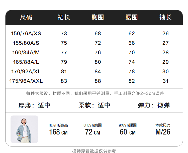Select the 165/88A/L size row label
Viewport: 188px width, 153px height.
[26, 62]
